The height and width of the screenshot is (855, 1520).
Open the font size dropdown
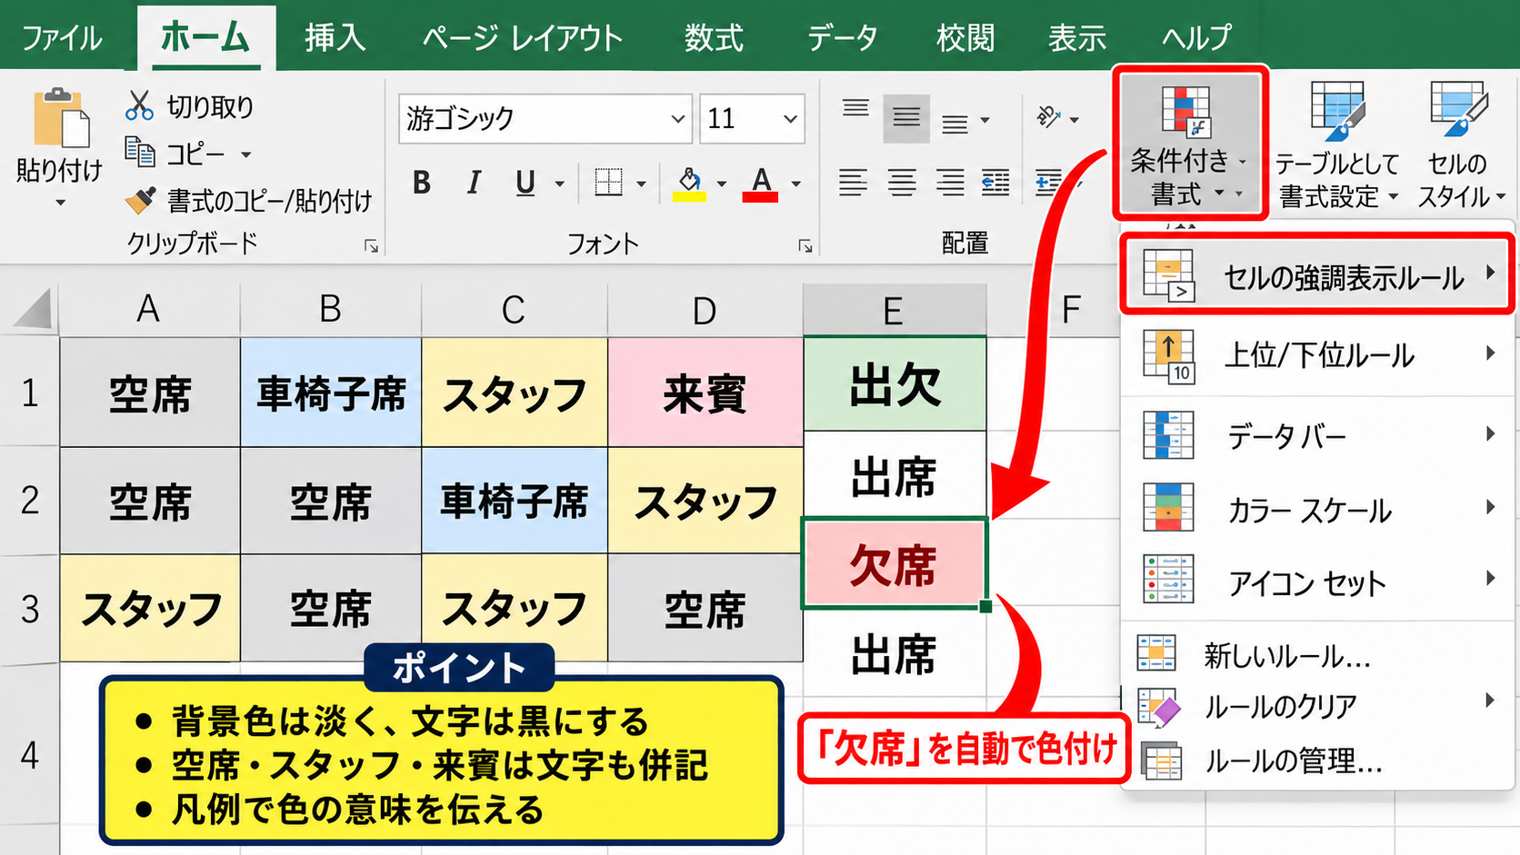click(790, 119)
